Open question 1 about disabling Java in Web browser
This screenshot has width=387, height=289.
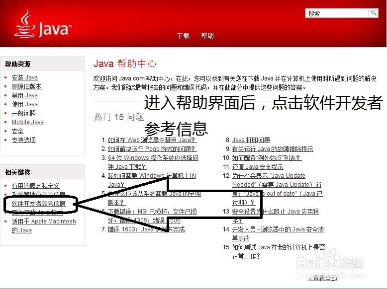152,140
